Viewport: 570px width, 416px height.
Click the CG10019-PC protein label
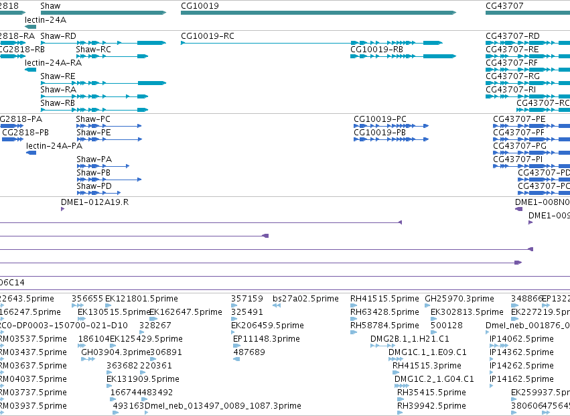point(380,119)
